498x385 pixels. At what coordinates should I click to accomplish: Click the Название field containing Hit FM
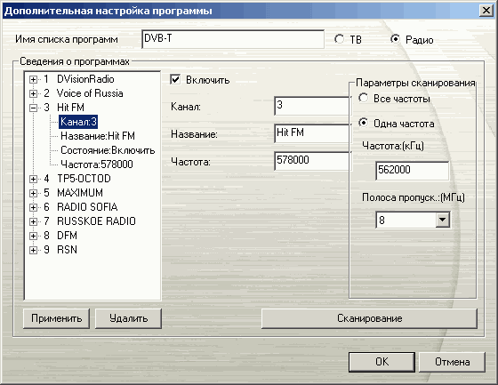[x=312, y=133]
